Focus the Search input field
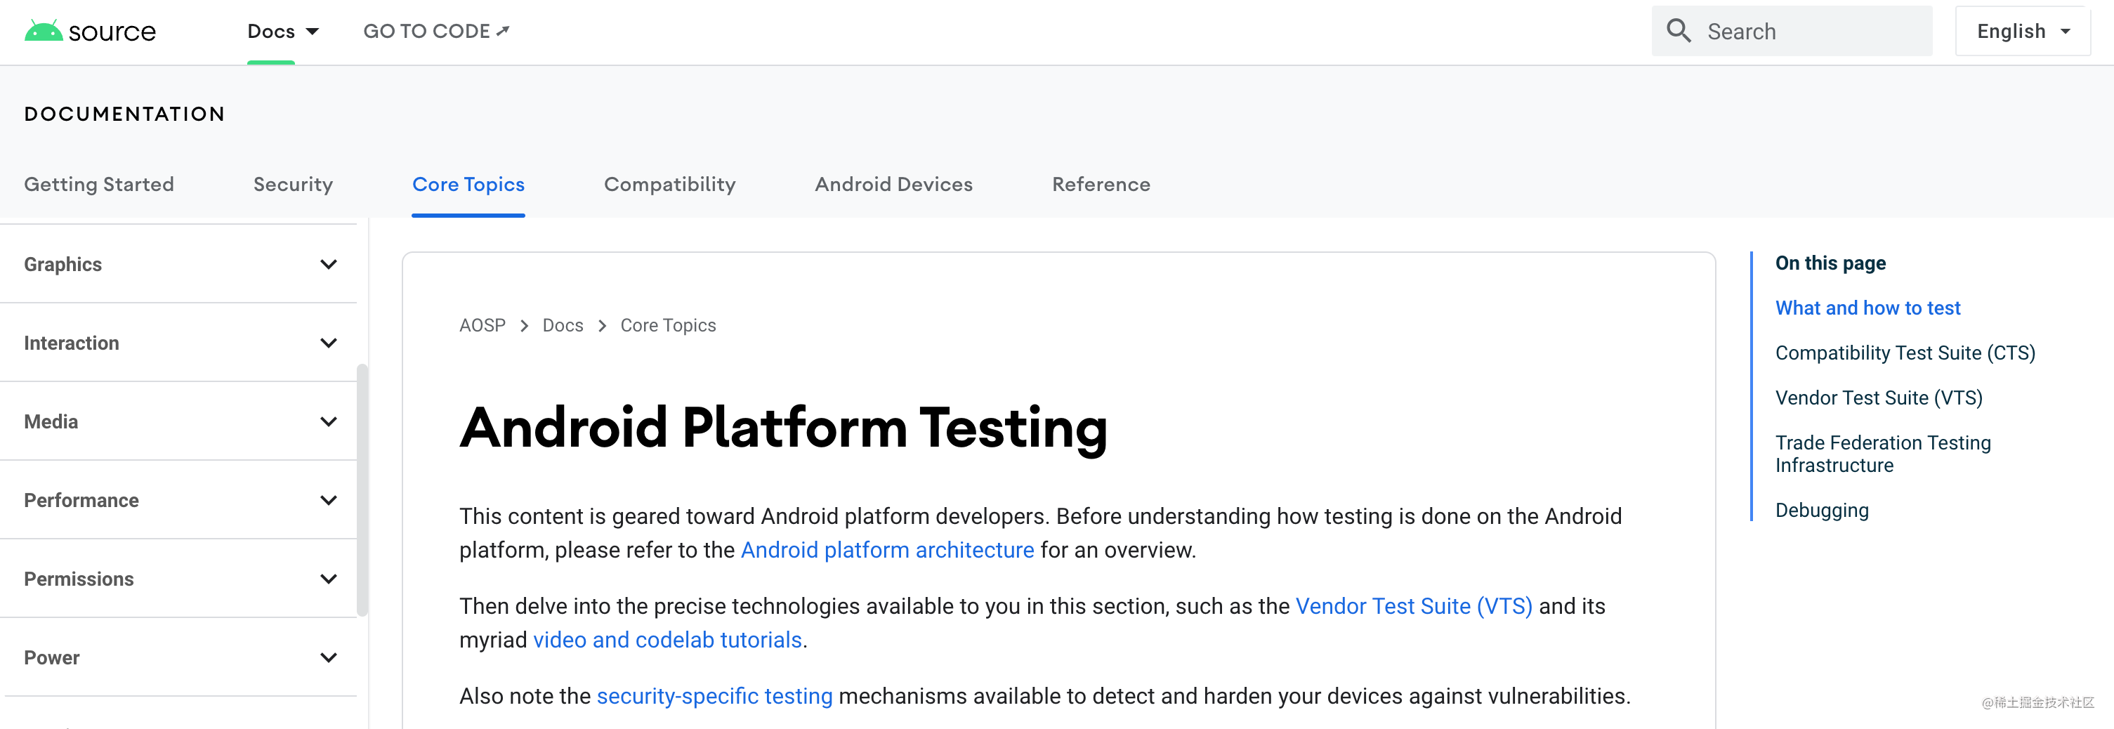The width and height of the screenshot is (2114, 729). pos(1792,31)
